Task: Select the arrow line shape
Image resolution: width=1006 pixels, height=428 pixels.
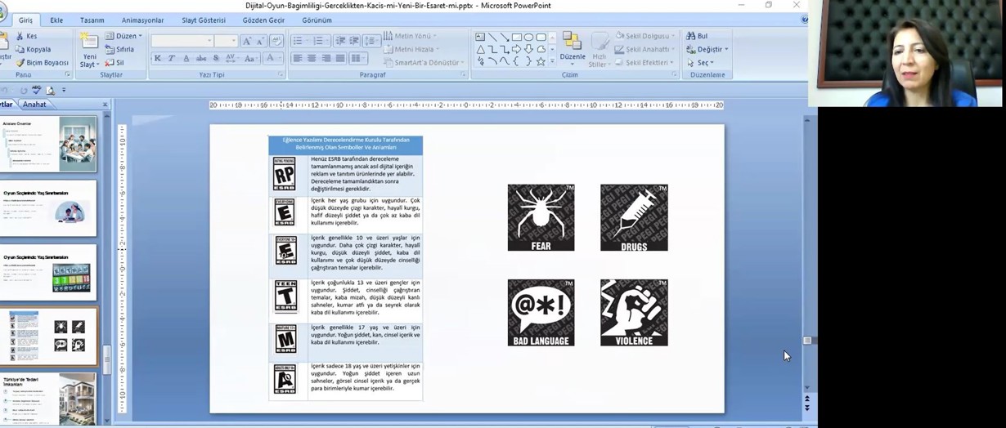Action: 505,37
